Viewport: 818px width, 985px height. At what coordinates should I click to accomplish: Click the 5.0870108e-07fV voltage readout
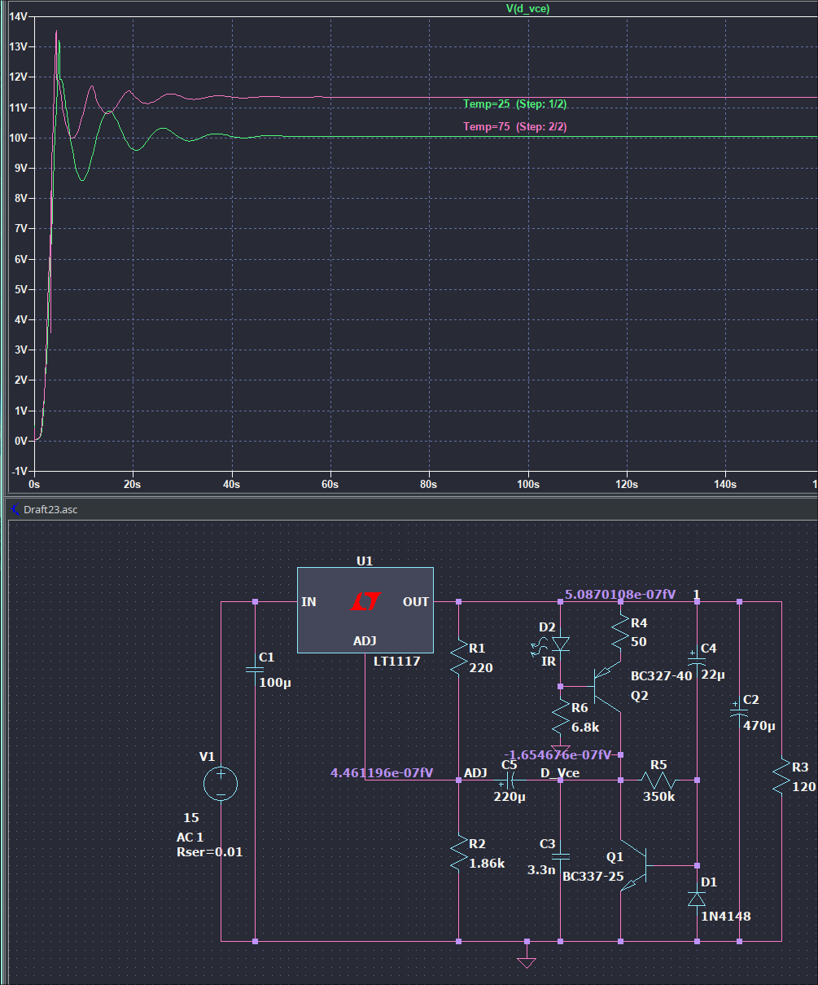click(620, 595)
